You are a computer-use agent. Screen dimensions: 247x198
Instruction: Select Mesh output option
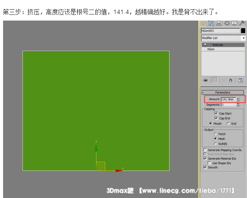tap(216, 138)
